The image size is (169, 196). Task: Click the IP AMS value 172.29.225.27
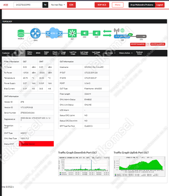click(x=90, y=78)
